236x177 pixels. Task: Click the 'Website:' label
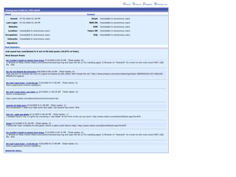(13, 27)
